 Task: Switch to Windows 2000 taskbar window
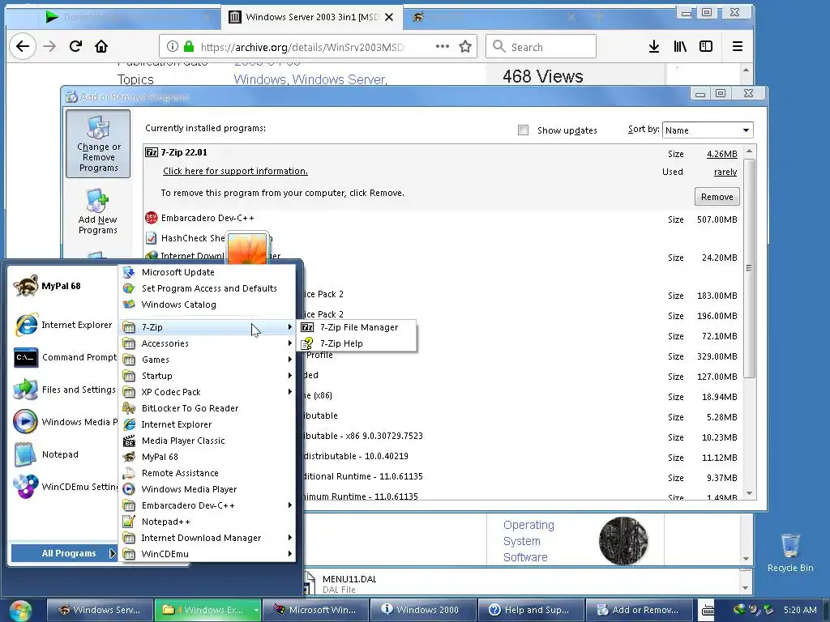coord(423,611)
